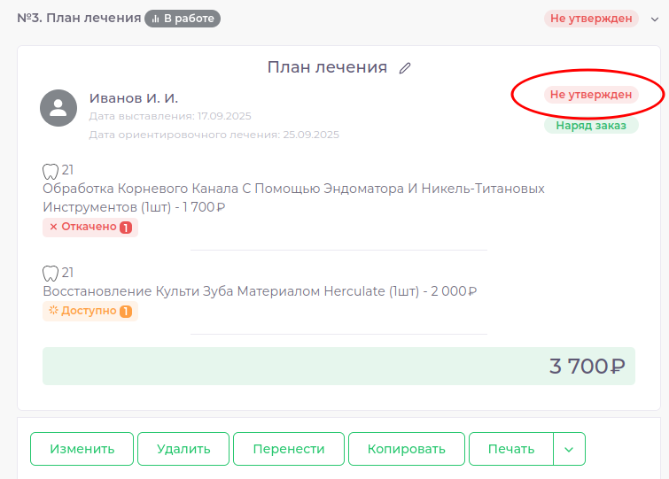Click the orange Доступно status badge
Screen dimensions: 669x479
(x=89, y=312)
